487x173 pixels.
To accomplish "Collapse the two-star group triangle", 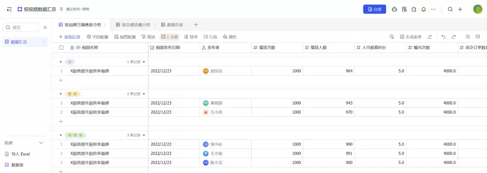I will point(61,94).
